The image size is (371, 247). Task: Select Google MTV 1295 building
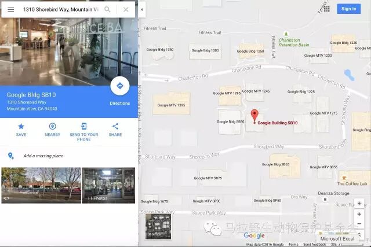(230, 95)
